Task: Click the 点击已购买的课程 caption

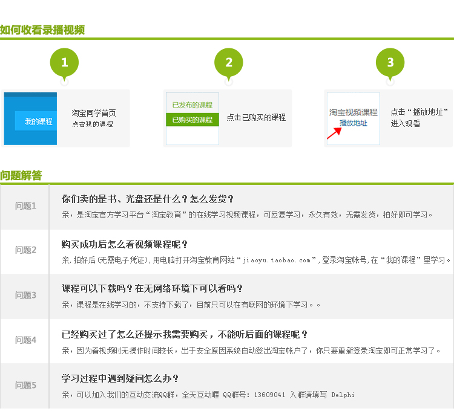Action: click(x=256, y=117)
